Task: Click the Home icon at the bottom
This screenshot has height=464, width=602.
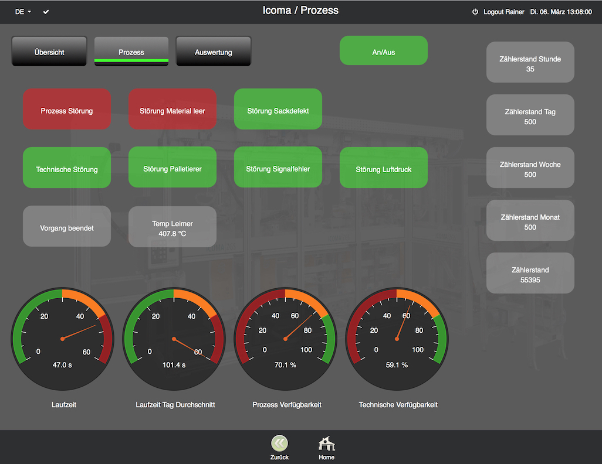Action: click(x=326, y=444)
